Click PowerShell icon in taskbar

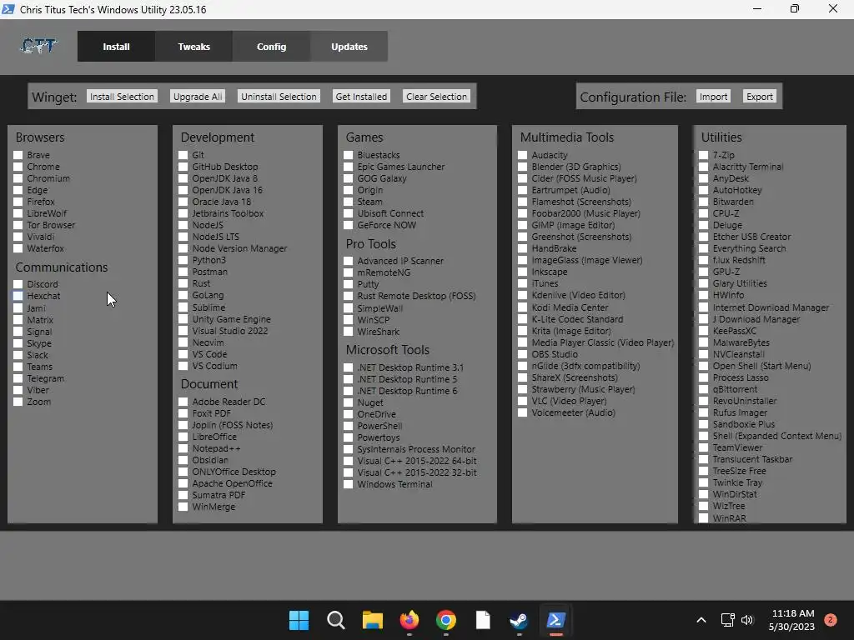pos(555,620)
